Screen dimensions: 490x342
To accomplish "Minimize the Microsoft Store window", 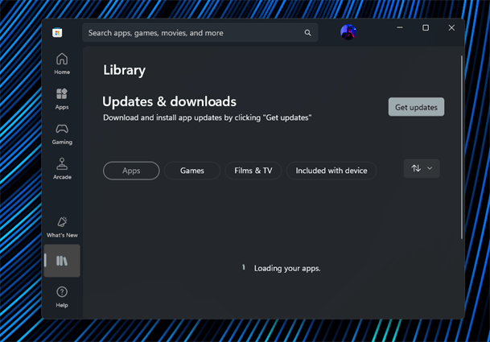I will pyautogui.click(x=400, y=28).
